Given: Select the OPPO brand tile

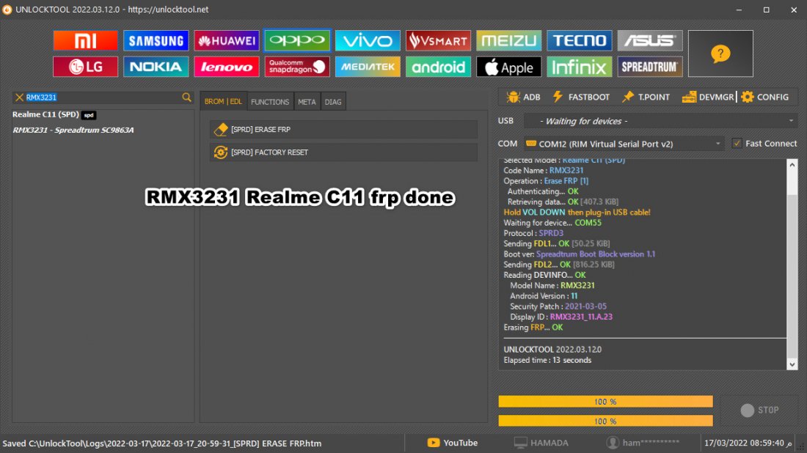Looking at the screenshot, I should 297,40.
